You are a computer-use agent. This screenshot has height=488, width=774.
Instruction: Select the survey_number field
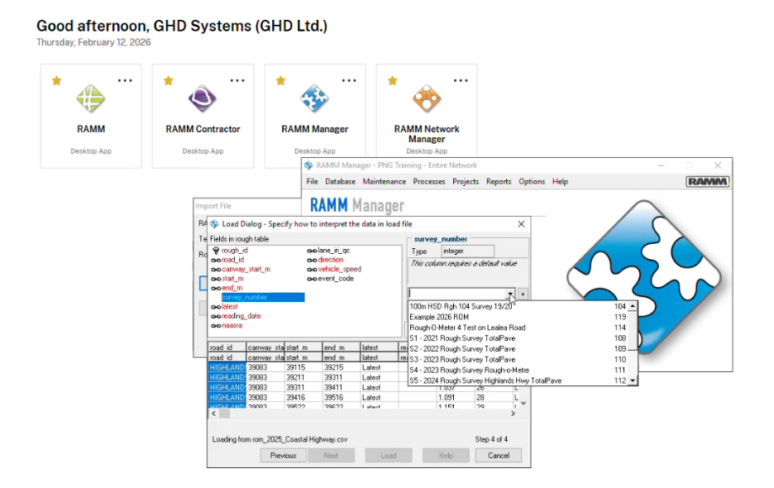(x=263, y=297)
